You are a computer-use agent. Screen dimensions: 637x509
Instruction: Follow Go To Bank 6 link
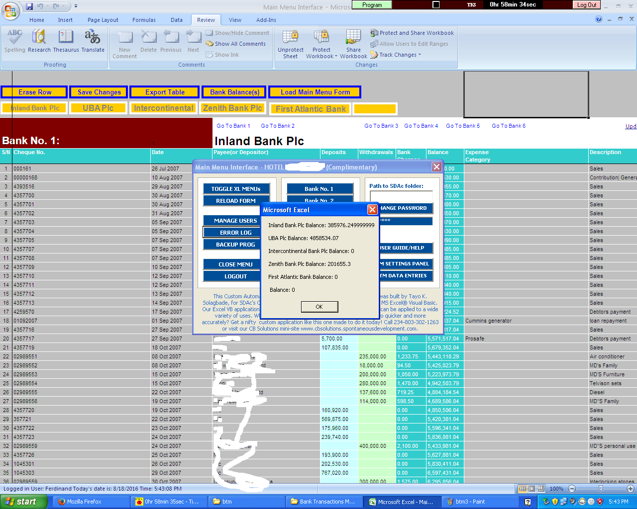(509, 126)
